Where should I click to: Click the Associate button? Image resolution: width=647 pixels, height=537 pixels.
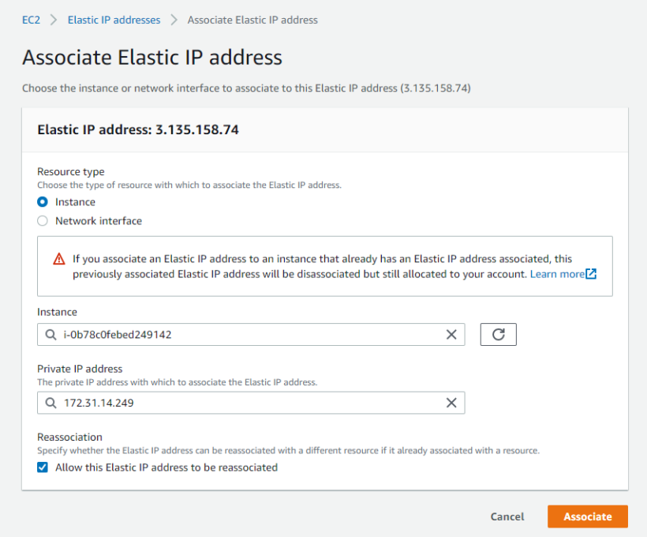587,516
